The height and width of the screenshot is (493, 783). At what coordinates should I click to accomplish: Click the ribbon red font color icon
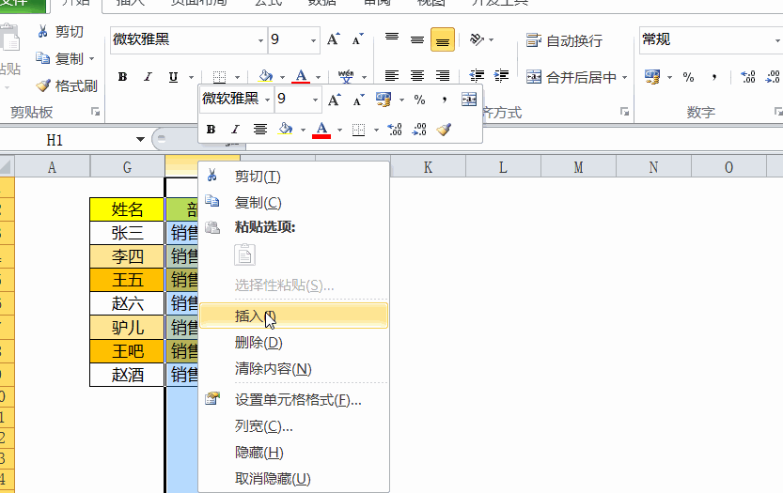[x=301, y=76]
